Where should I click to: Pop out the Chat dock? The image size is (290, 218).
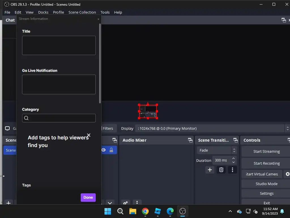pos(283,20)
